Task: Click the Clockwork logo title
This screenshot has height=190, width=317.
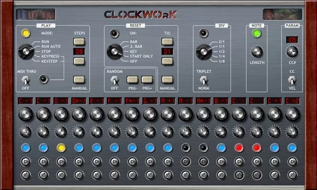Action: [141, 15]
